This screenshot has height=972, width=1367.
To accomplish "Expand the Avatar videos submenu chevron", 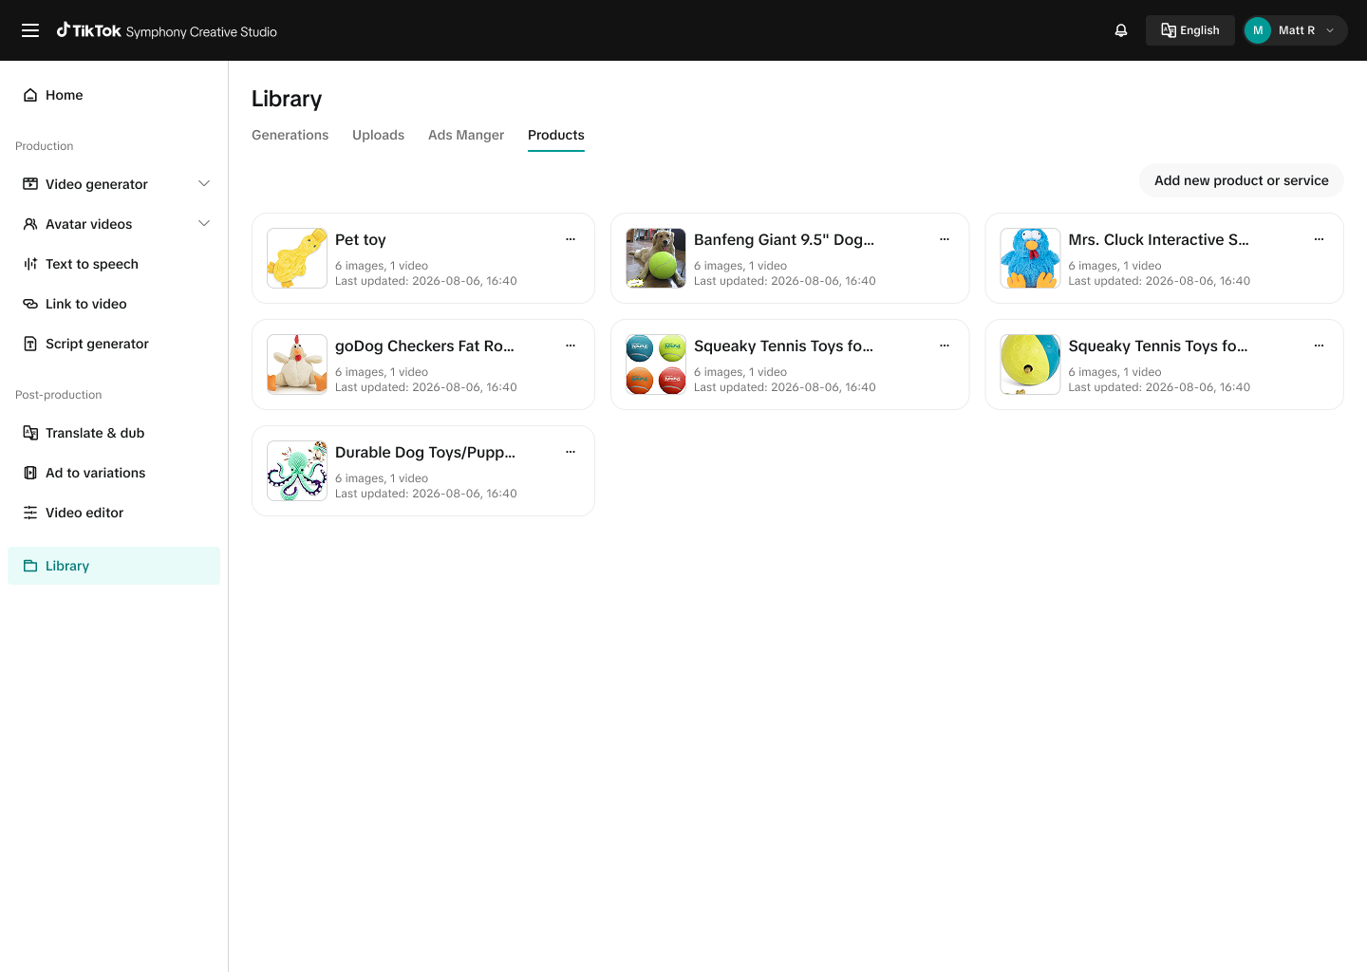I will (204, 223).
